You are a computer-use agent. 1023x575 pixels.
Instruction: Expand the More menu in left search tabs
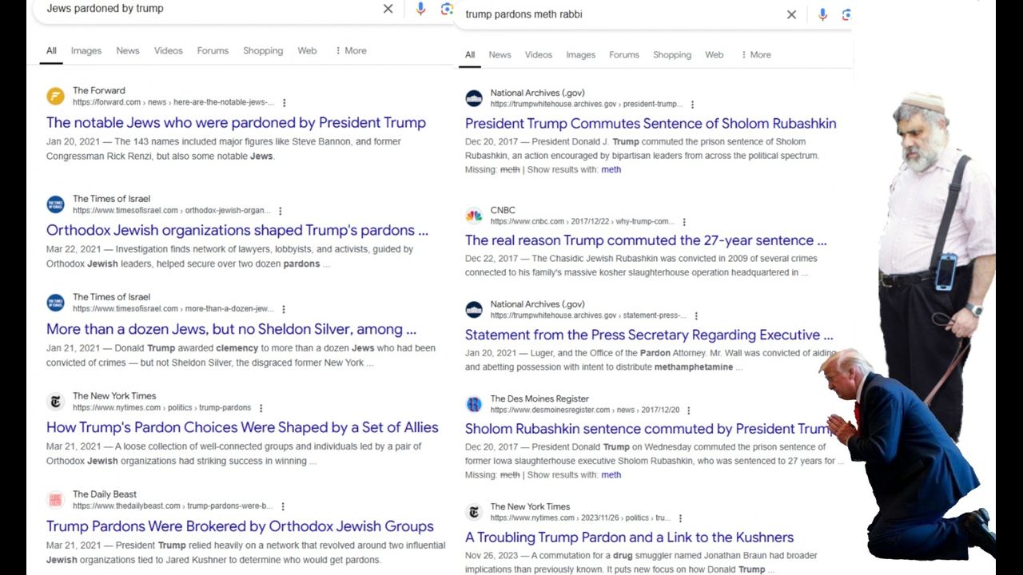pos(351,50)
